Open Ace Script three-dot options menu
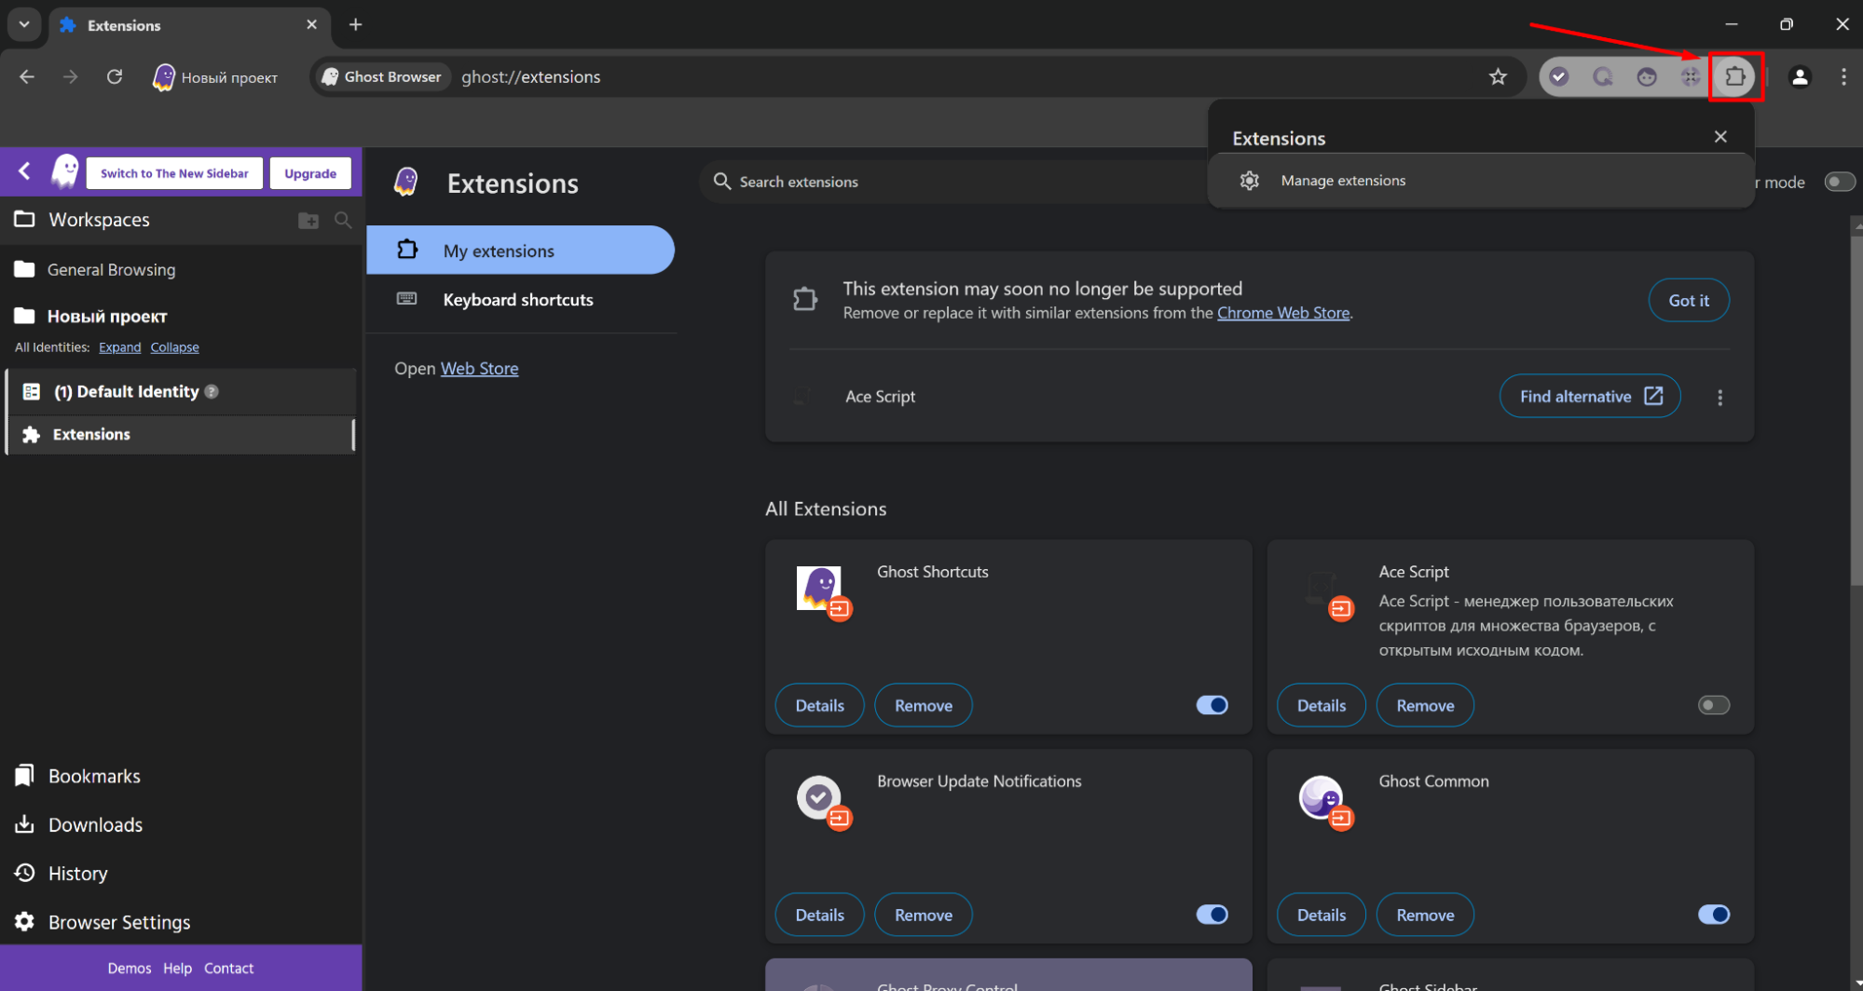Viewport: 1863px width, 991px height. 1719,397
